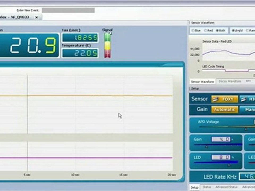Set gain mode to Automatic
The height and width of the screenshot is (191, 255).
pos(225,110)
